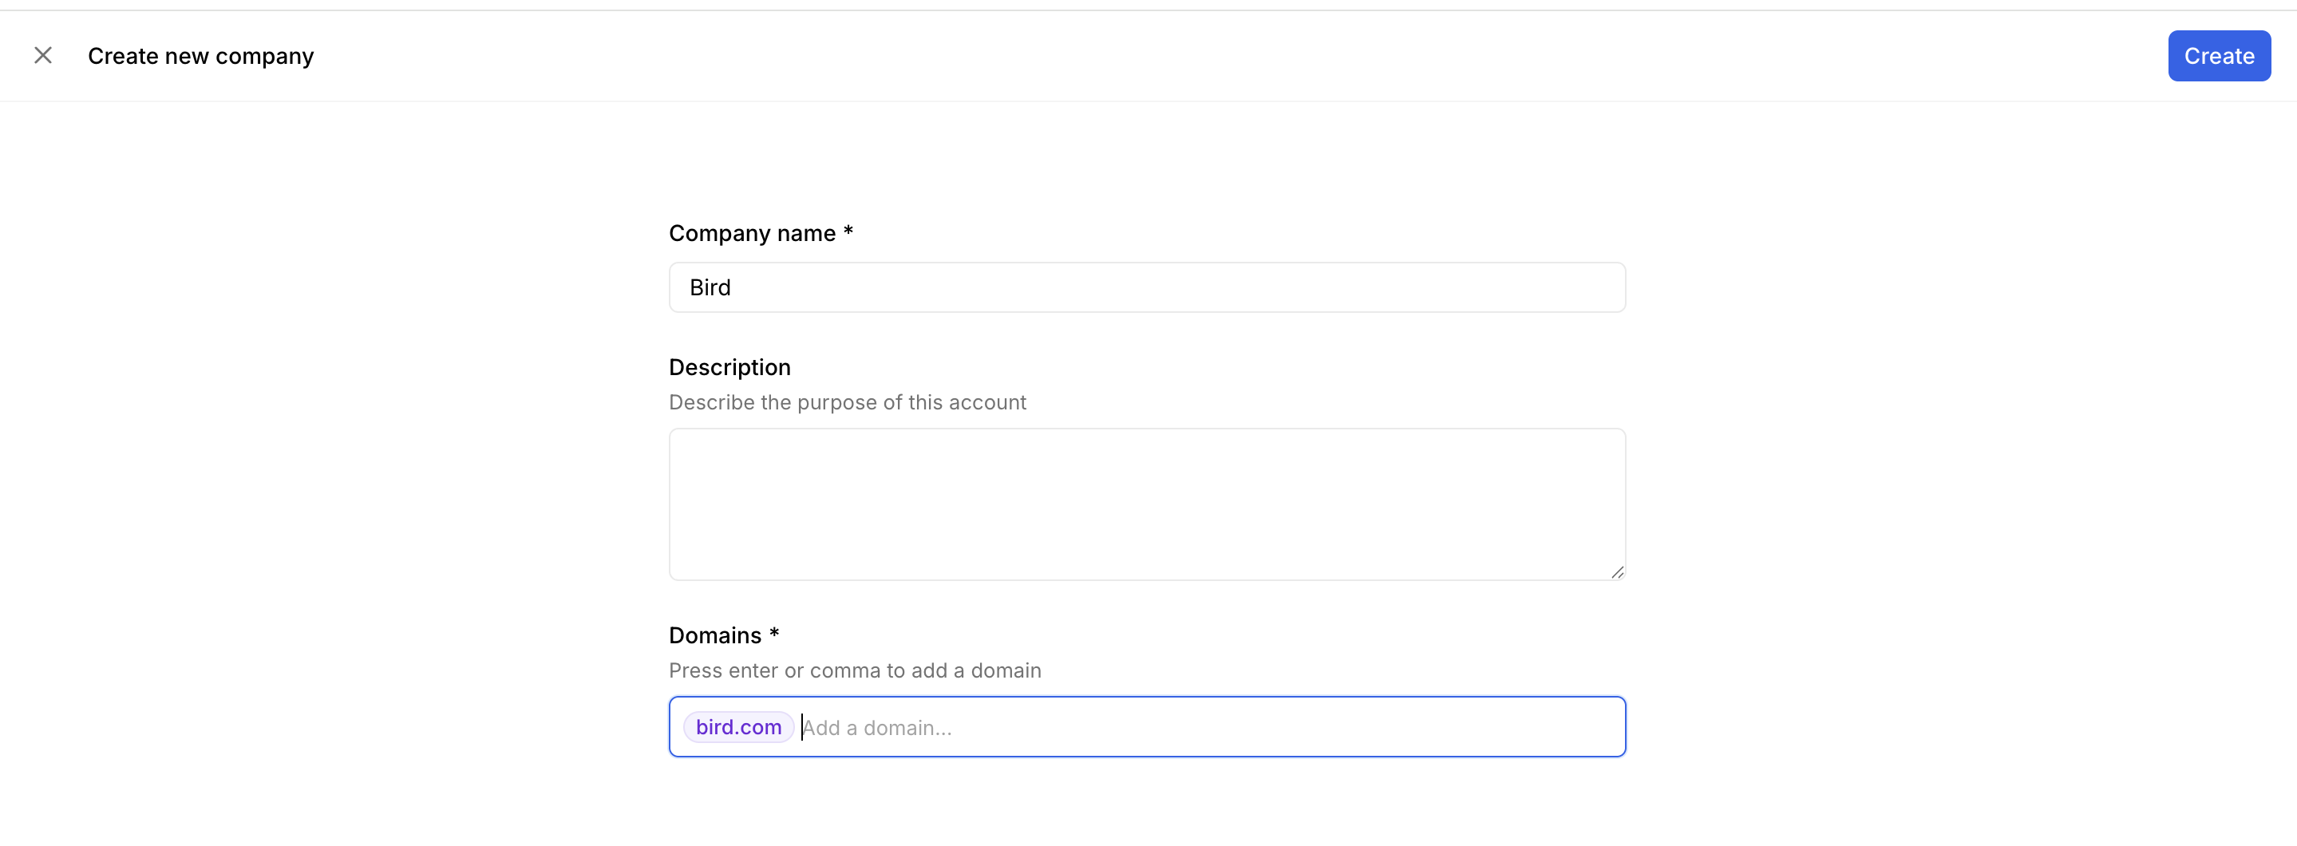Viewport: 2297px width, 846px height.
Task: Click the 'Description' field label
Action: tap(729, 367)
